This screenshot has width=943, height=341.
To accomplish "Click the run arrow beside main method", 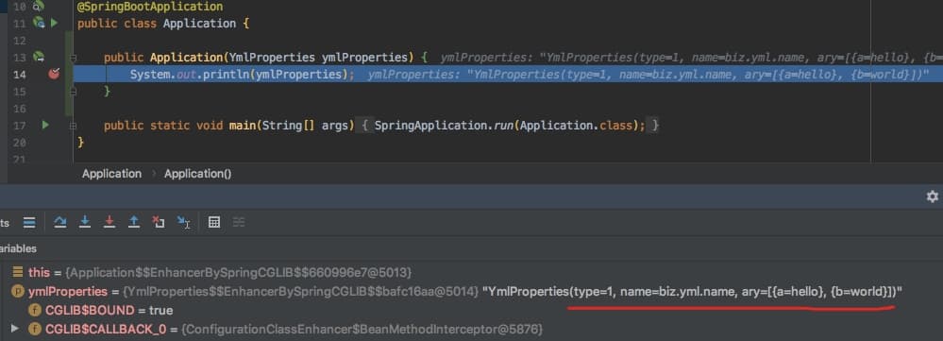I will [x=45, y=125].
